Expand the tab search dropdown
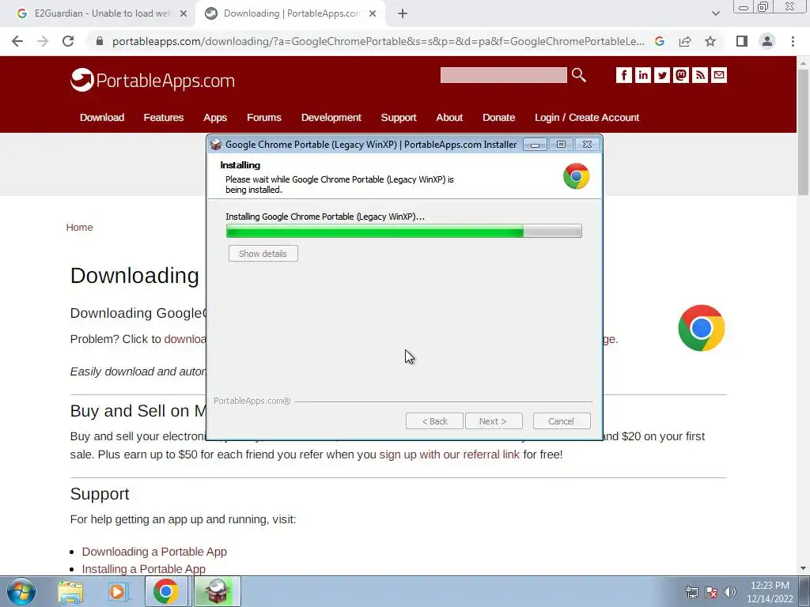 (715, 13)
